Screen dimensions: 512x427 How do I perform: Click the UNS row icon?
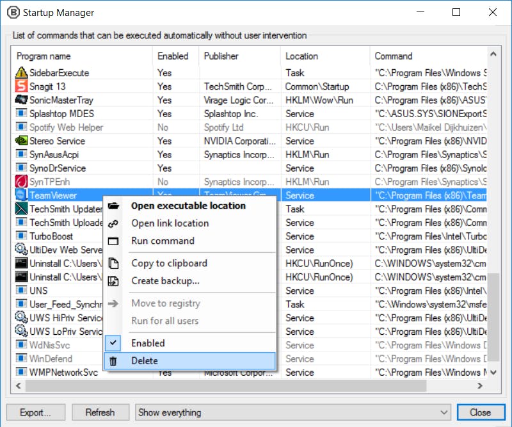(x=21, y=290)
